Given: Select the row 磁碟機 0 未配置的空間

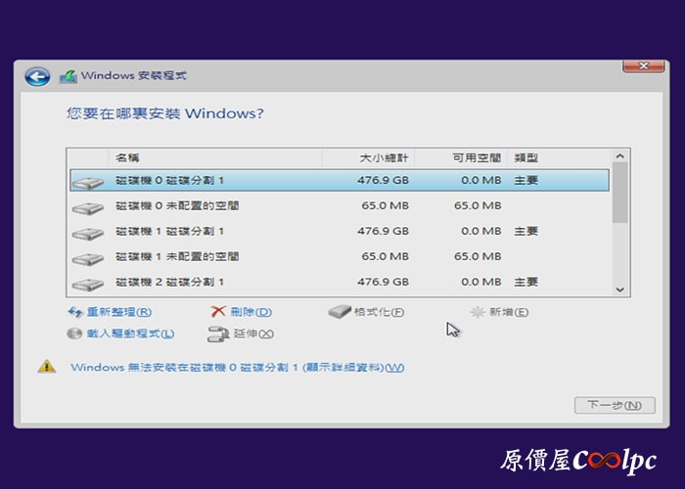Looking at the screenshot, I should pyautogui.click(x=340, y=205).
